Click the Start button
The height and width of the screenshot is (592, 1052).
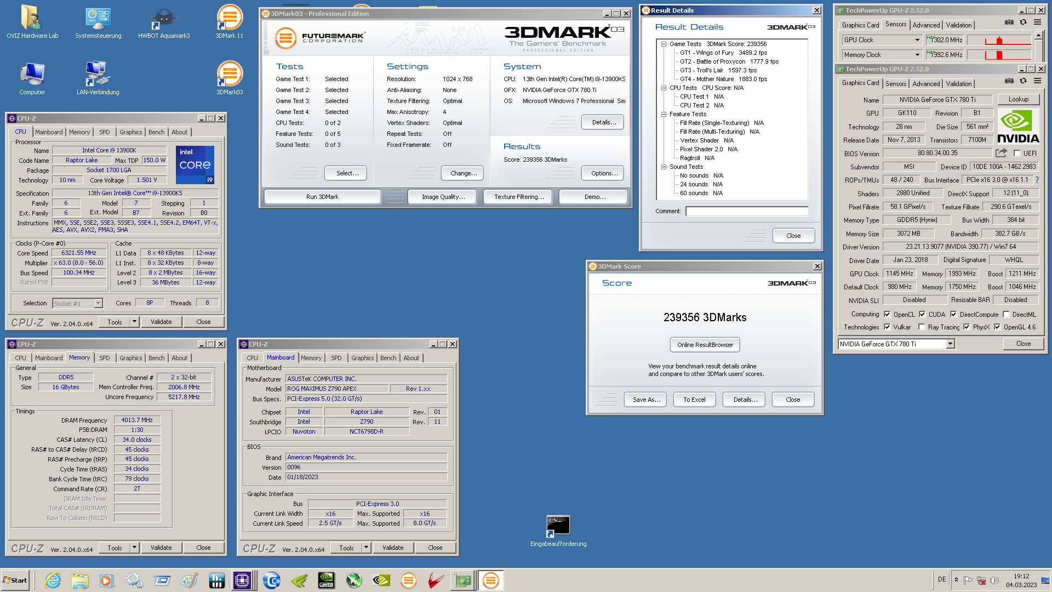point(15,580)
